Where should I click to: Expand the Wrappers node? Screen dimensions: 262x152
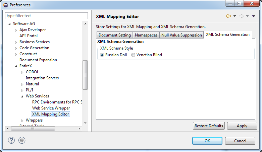(x=22, y=121)
